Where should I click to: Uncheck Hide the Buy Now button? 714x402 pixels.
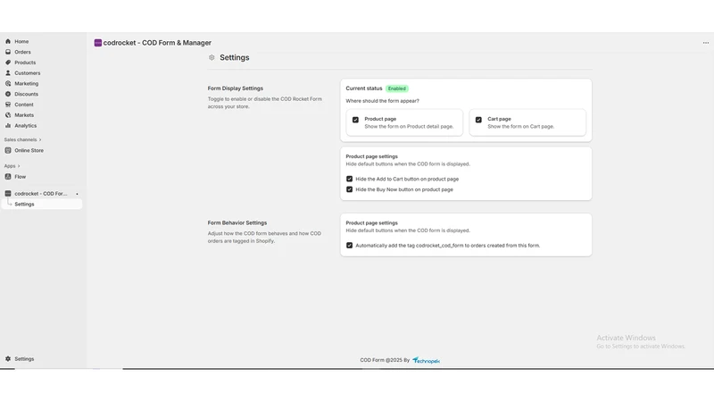(349, 189)
